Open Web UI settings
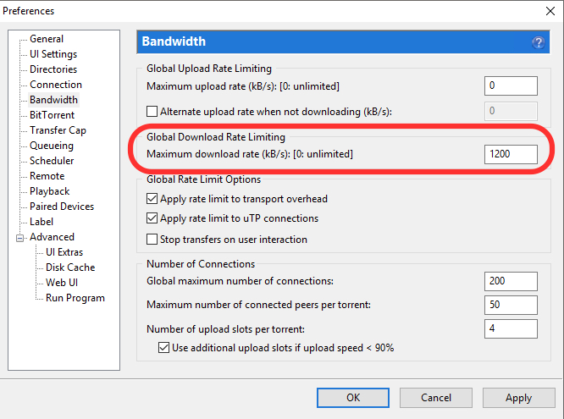 (62, 283)
